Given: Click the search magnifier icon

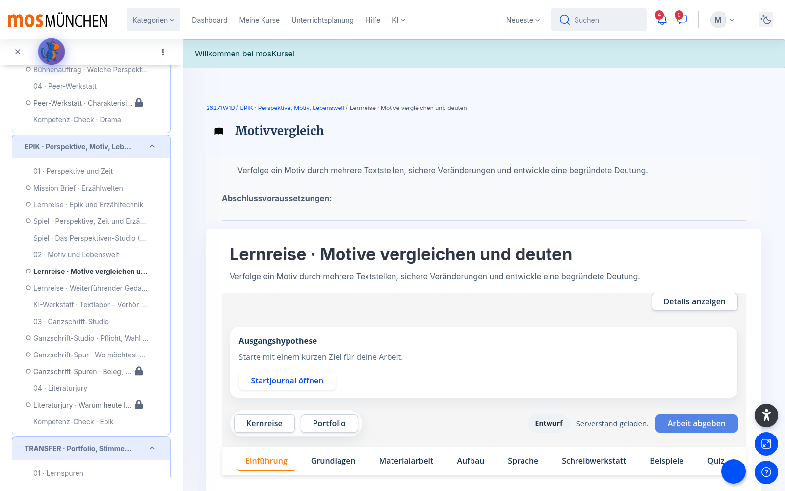Looking at the screenshot, I should [x=565, y=20].
